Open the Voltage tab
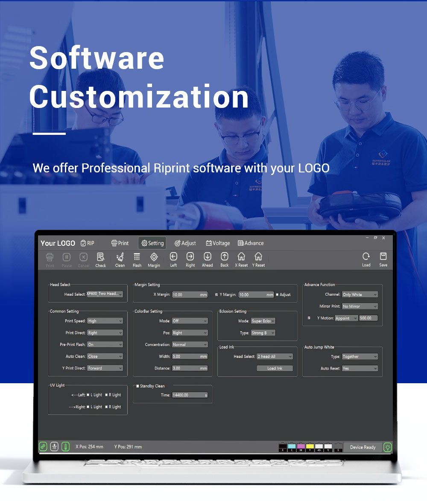This screenshot has width=427, height=501. coord(218,243)
